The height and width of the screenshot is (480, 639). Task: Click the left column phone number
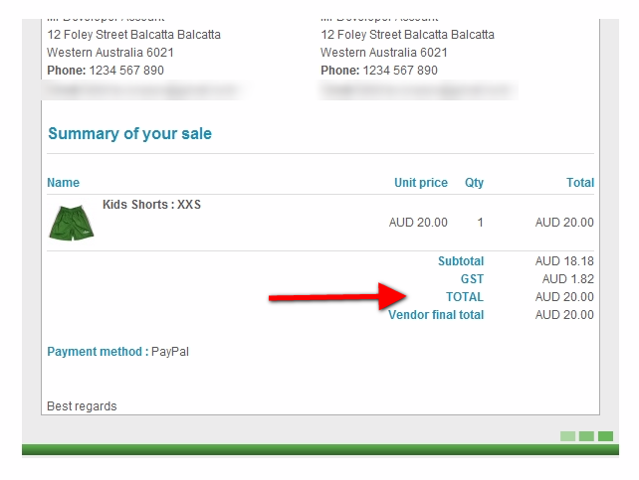pyautogui.click(x=126, y=71)
